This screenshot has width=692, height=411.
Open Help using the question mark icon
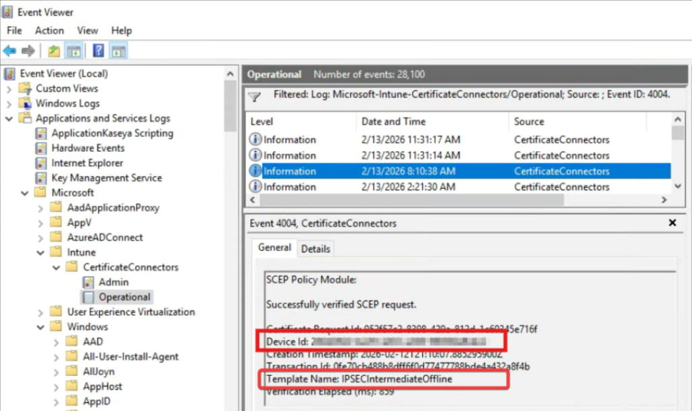point(97,50)
